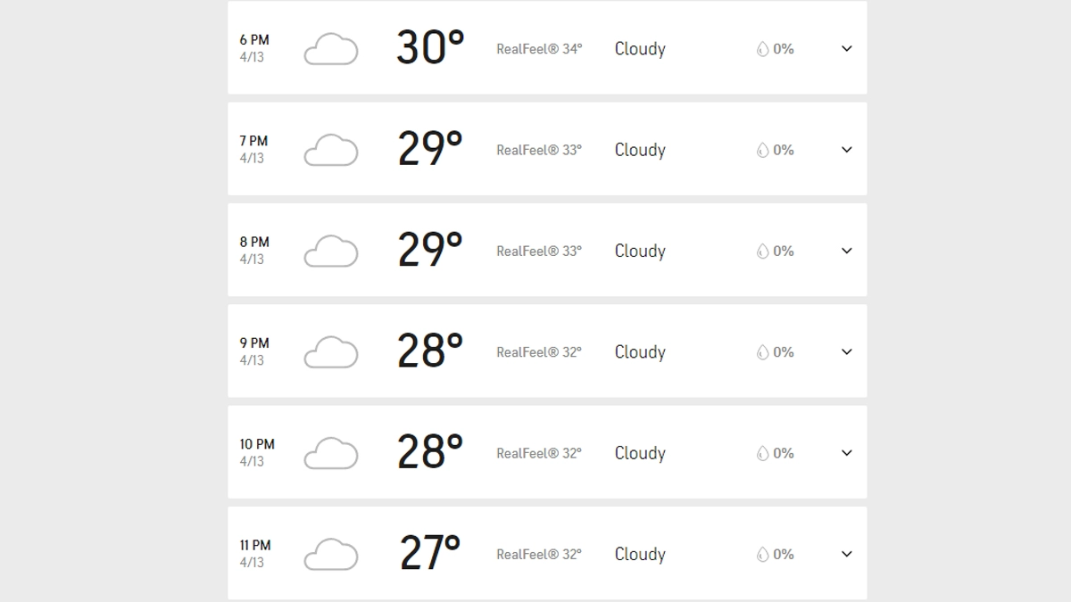Expand the 6 PM hourly forecast details
The image size is (1071, 602).
click(847, 49)
